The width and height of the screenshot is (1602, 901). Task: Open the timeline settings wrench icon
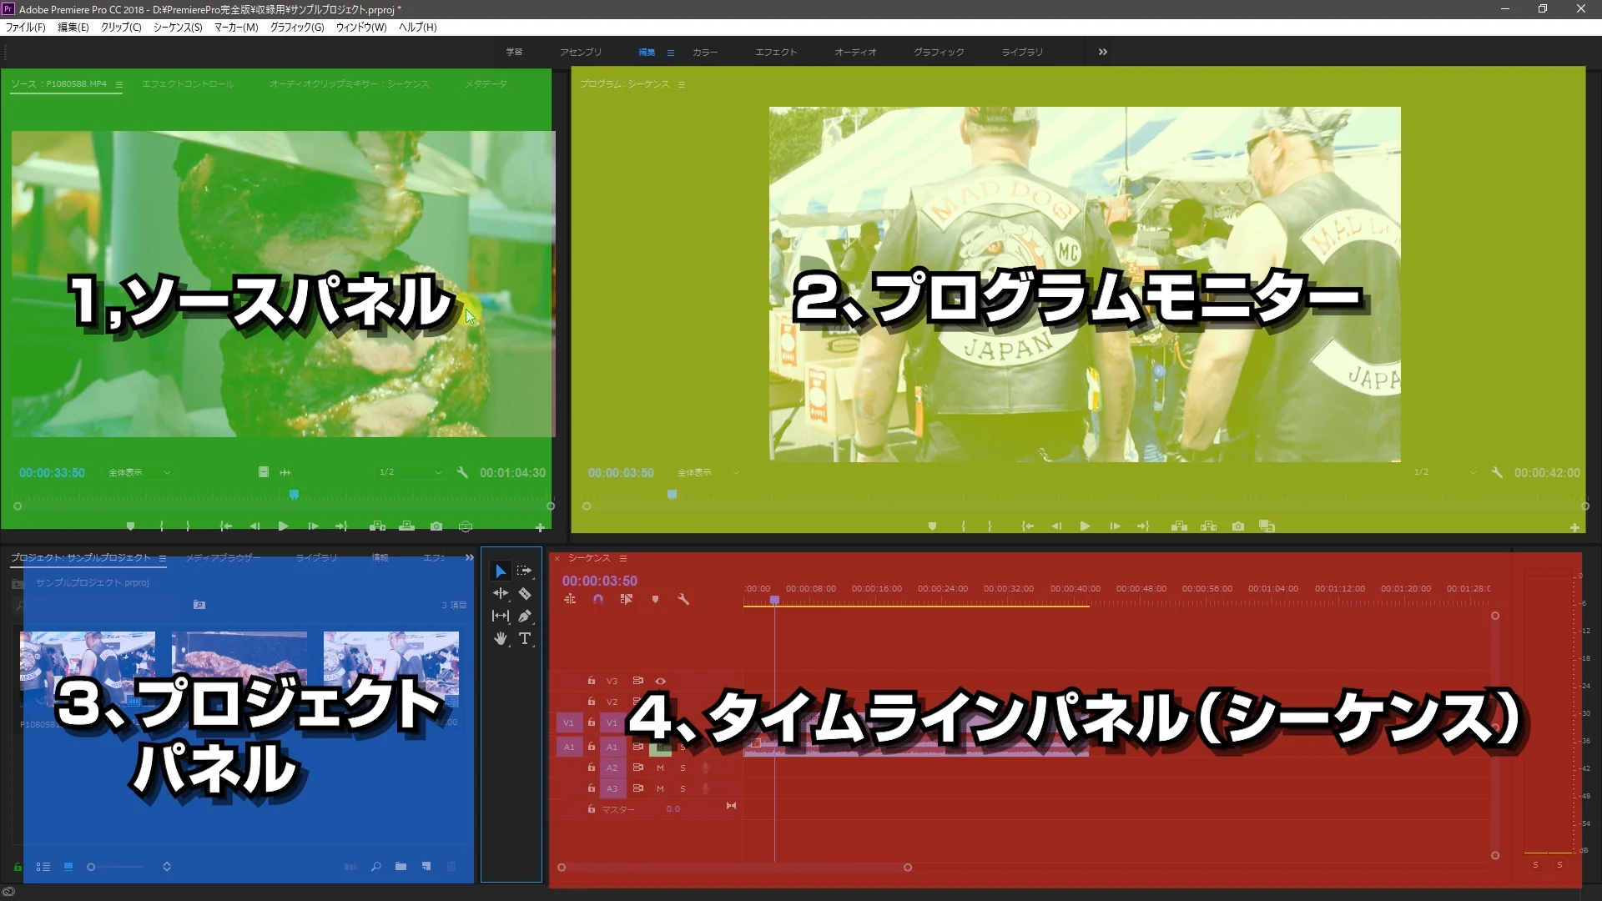coord(684,599)
